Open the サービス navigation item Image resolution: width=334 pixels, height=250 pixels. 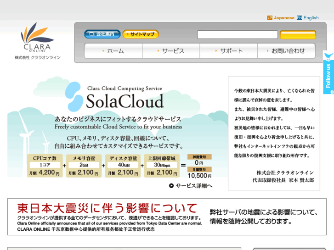(171, 51)
